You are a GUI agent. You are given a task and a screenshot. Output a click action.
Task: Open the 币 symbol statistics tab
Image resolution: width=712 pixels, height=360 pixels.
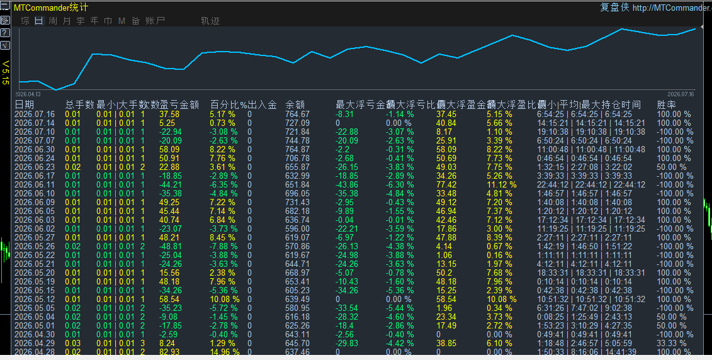pos(108,21)
